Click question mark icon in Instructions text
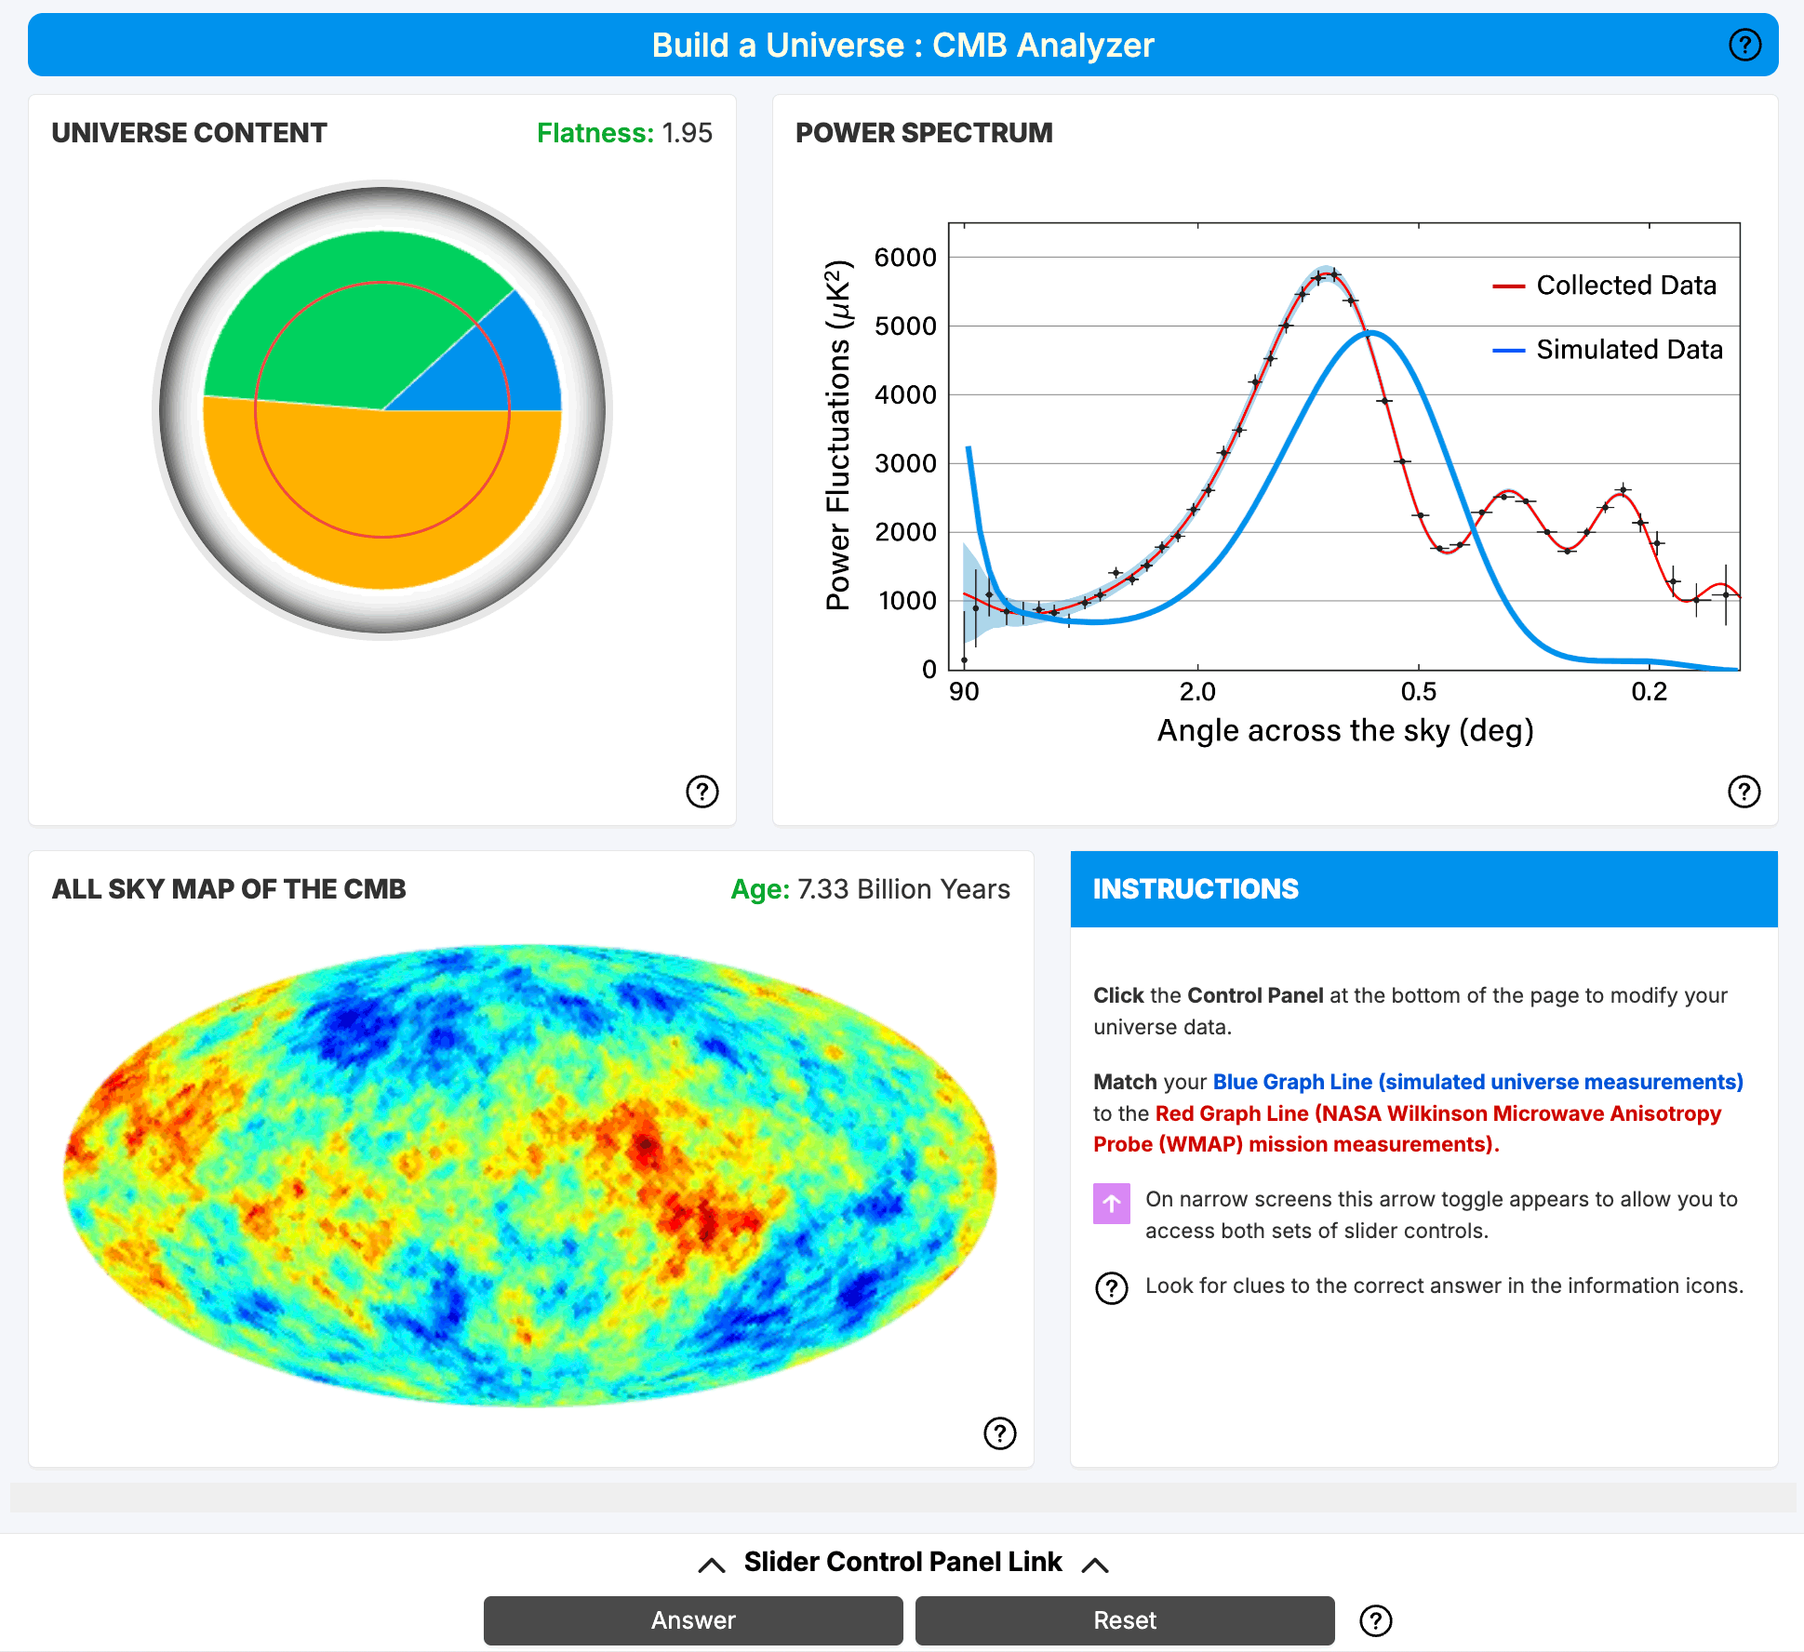 point(1111,1288)
